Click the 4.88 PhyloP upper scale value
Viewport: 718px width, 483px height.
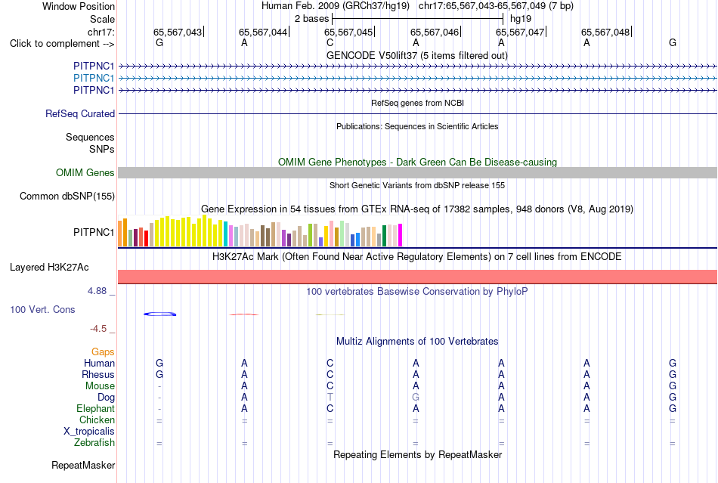click(97, 291)
